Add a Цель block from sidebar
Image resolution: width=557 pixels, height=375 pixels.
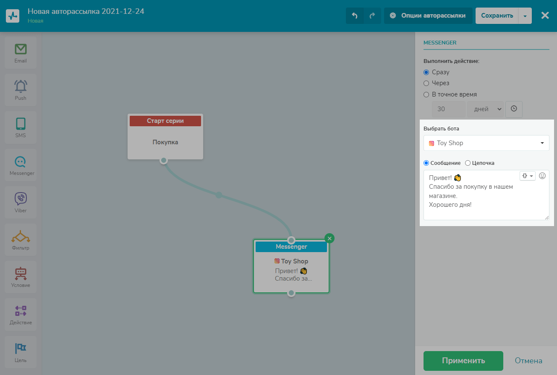pyautogui.click(x=21, y=352)
